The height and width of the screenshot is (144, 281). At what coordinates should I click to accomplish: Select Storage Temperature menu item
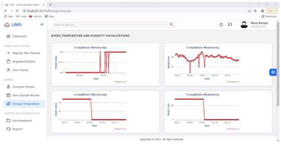coord(24,104)
